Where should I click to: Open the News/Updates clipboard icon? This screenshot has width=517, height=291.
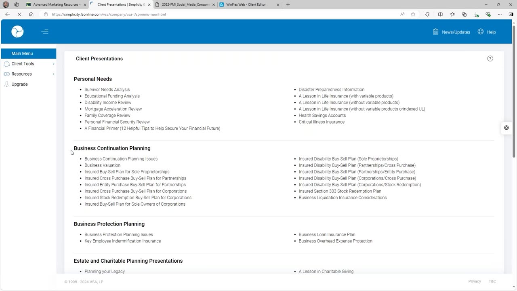pyautogui.click(x=435, y=32)
